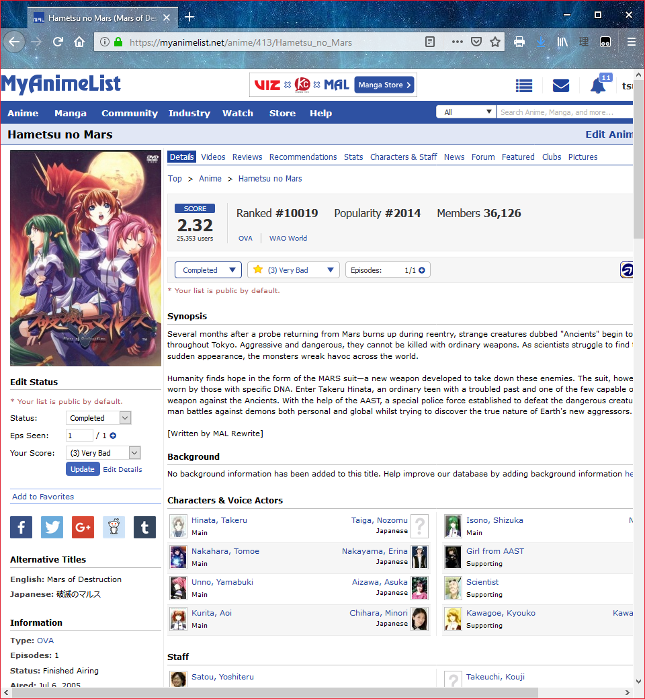Share on Twitter icon

click(52, 528)
